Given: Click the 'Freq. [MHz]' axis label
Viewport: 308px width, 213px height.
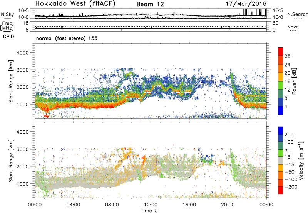Looking at the screenshot, I should point(7,26).
